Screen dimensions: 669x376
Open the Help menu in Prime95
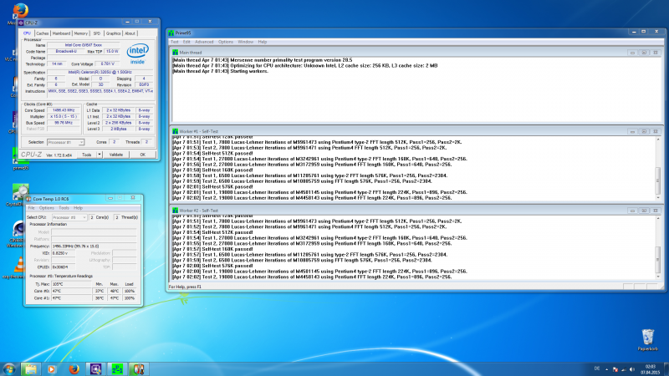coord(262,42)
